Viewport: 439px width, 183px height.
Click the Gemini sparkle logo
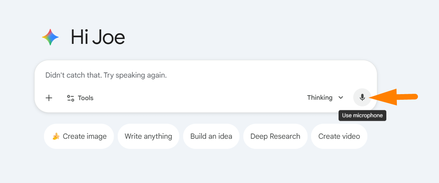pyautogui.click(x=50, y=37)
